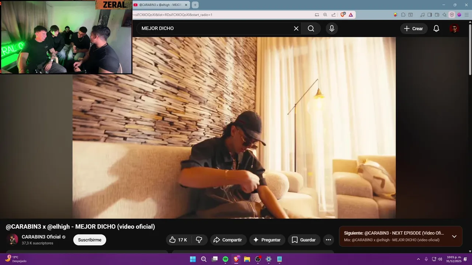Open Windows taskbar search
Screen dimensions: 472x265
click(204, 259)
